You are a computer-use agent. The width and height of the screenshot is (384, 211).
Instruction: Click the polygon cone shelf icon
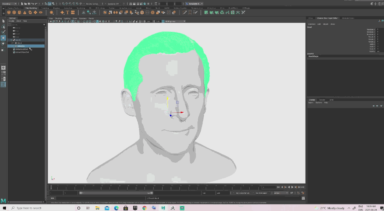[x=25, y=13]
